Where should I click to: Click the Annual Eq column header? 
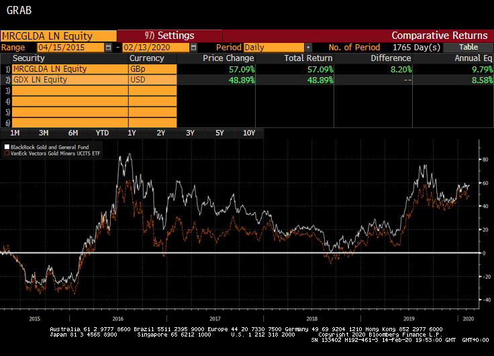[473, 58]
